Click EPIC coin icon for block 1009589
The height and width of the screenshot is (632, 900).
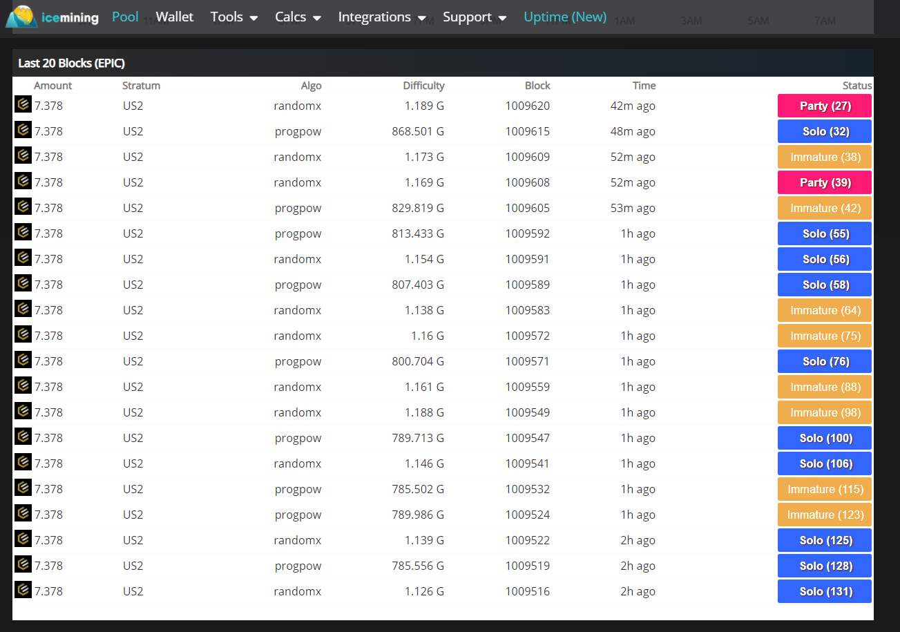pyautogui.click(x=23, y=283)
